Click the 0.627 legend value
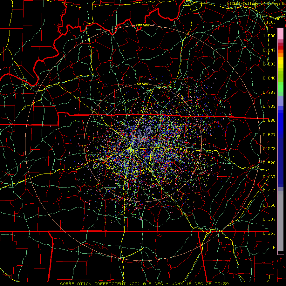This screenshot has height=286, width=286. click(269, 135)
